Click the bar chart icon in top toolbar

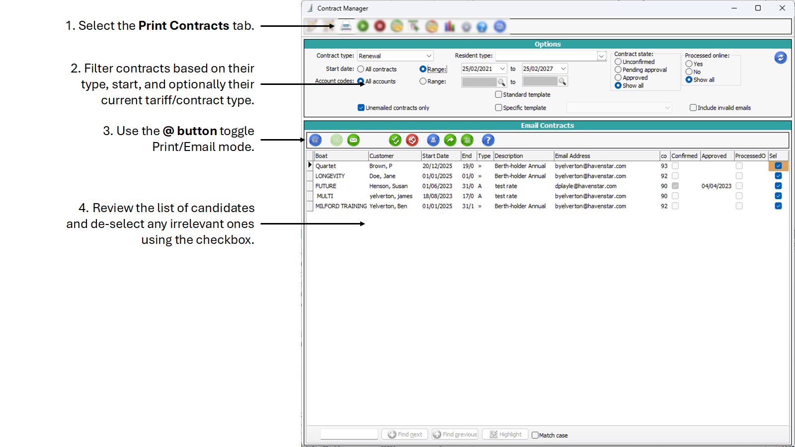click(x=449, y=26)
